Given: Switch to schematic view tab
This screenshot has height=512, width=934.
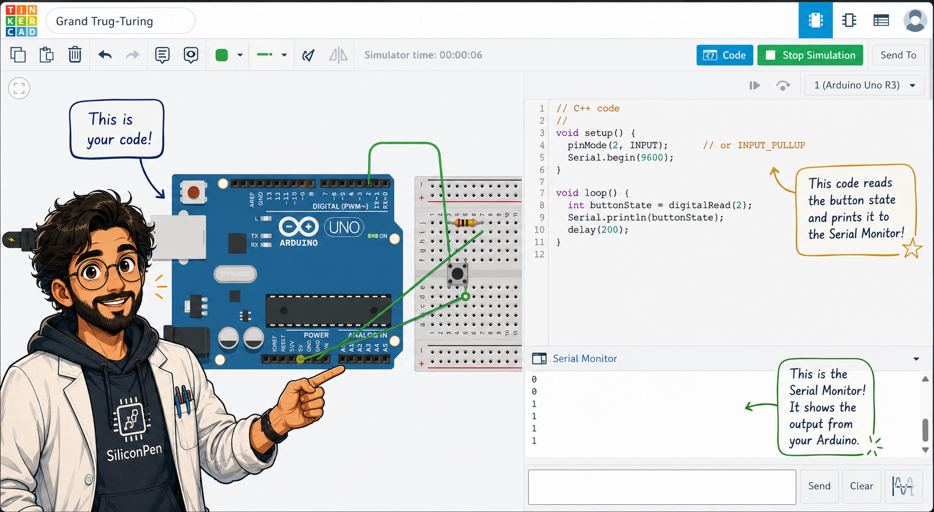Looking at the screenshot, I should [x=849, y=20].
